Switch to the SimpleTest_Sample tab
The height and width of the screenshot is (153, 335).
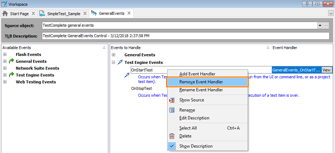pos(64,14)
